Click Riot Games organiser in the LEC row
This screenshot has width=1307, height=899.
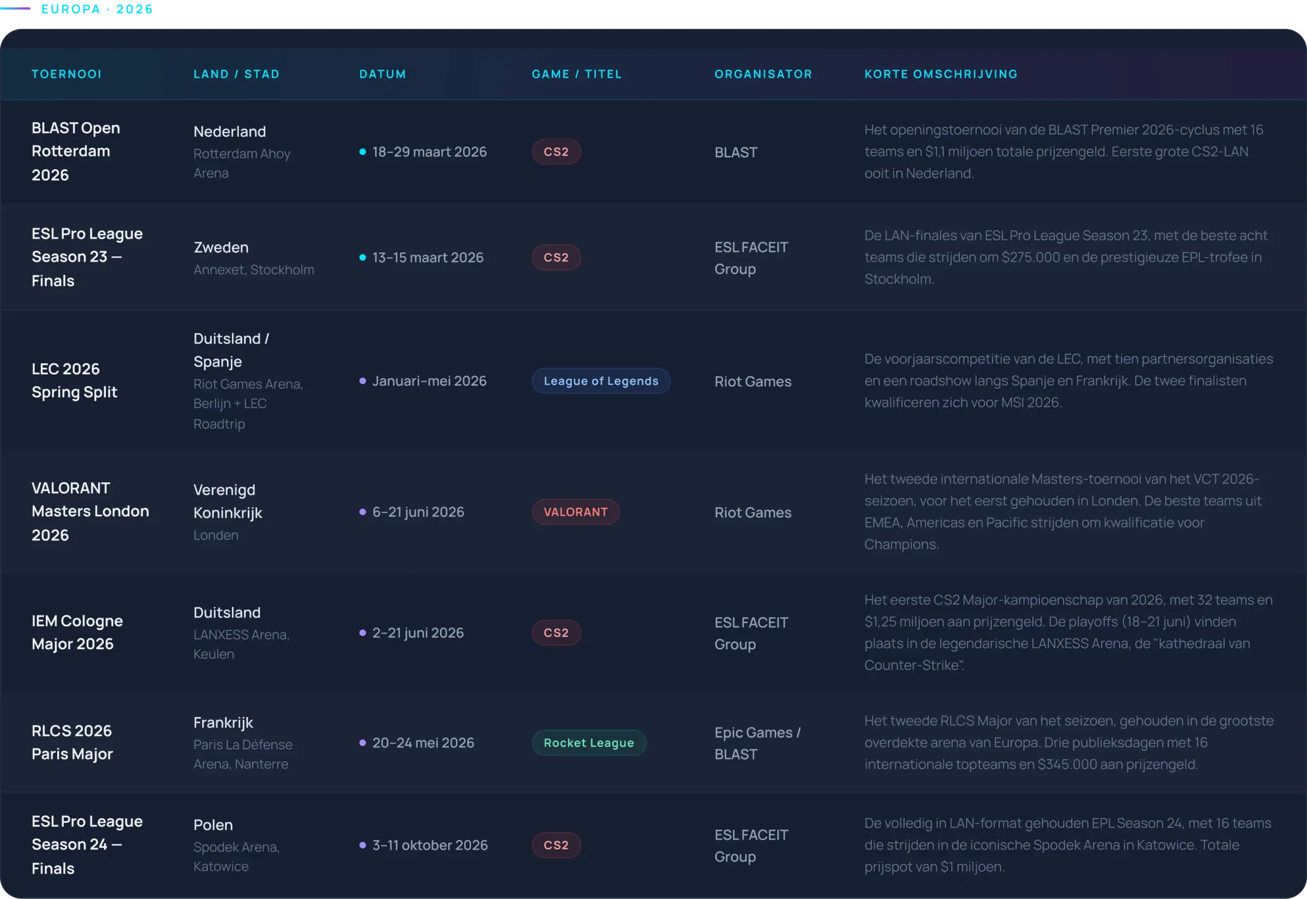753,381
